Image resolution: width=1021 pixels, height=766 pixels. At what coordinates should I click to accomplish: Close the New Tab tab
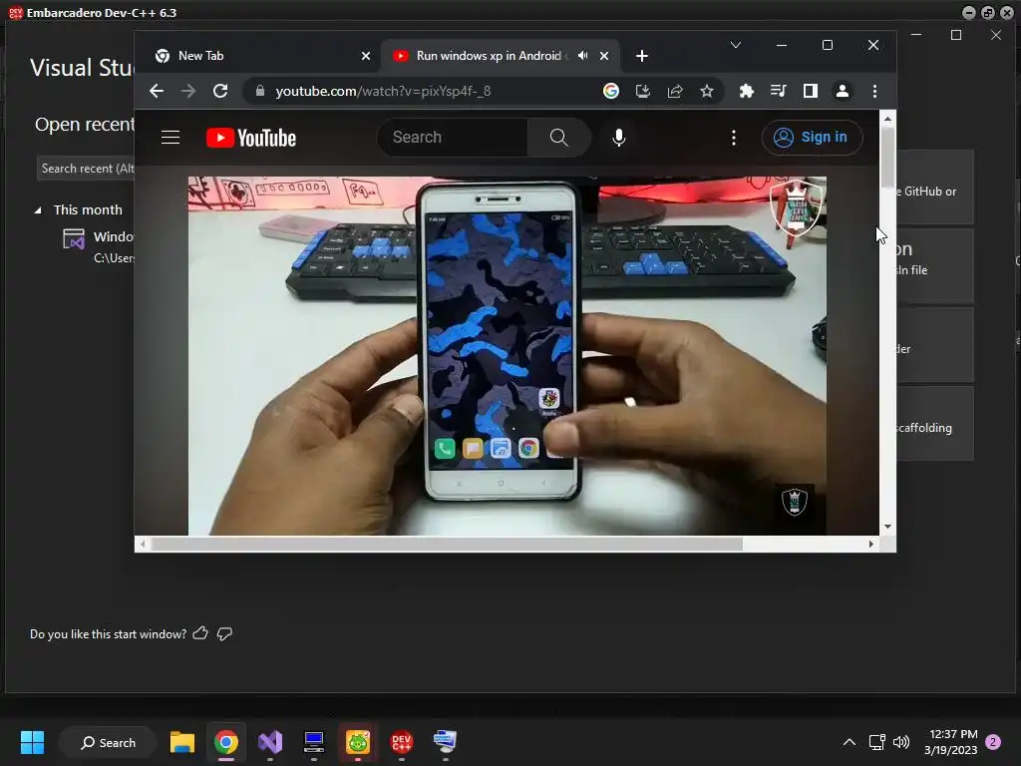[x=366, y=56]
